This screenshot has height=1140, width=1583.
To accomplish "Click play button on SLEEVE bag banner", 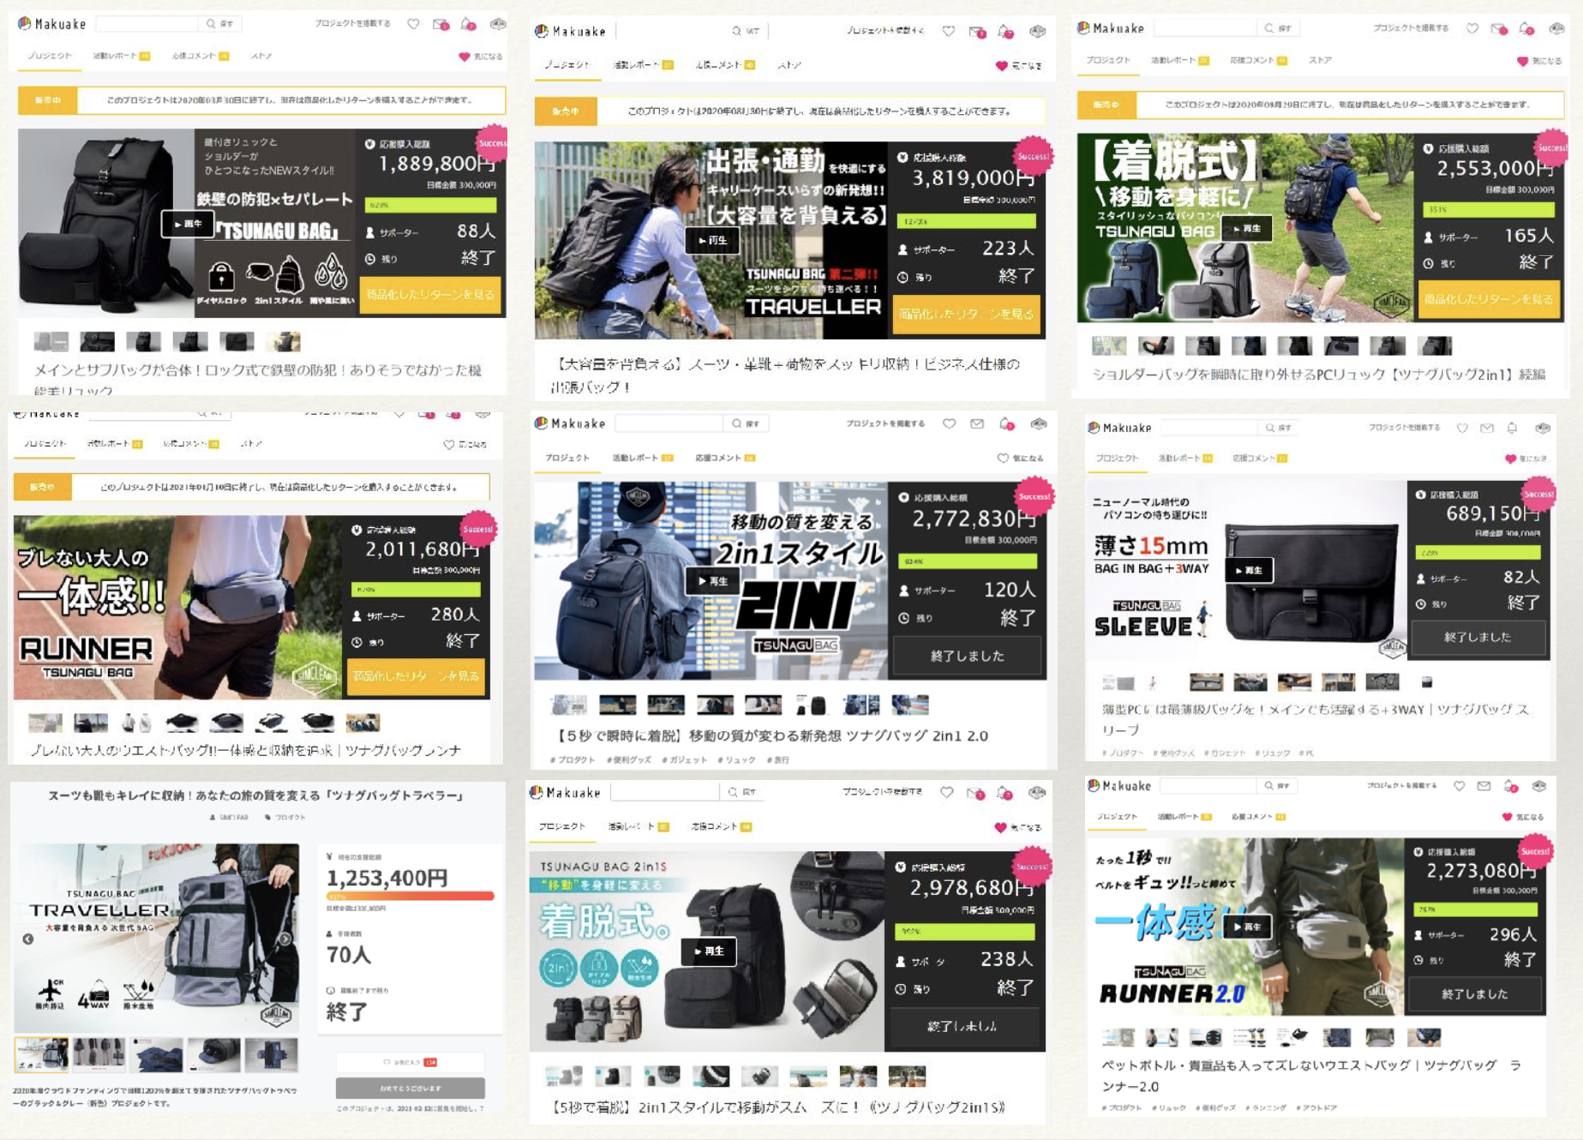I will pos(1248,570).
